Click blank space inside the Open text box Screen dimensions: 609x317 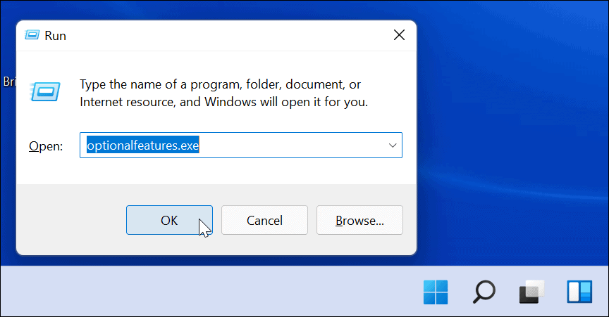click(x=296, y=145)
